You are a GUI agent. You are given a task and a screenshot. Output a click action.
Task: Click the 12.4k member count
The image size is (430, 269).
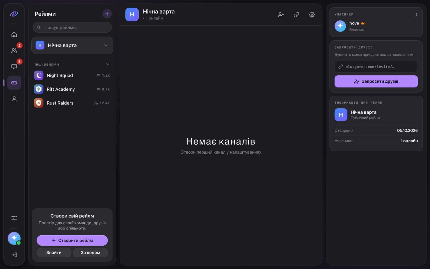(x=102, y=103)
